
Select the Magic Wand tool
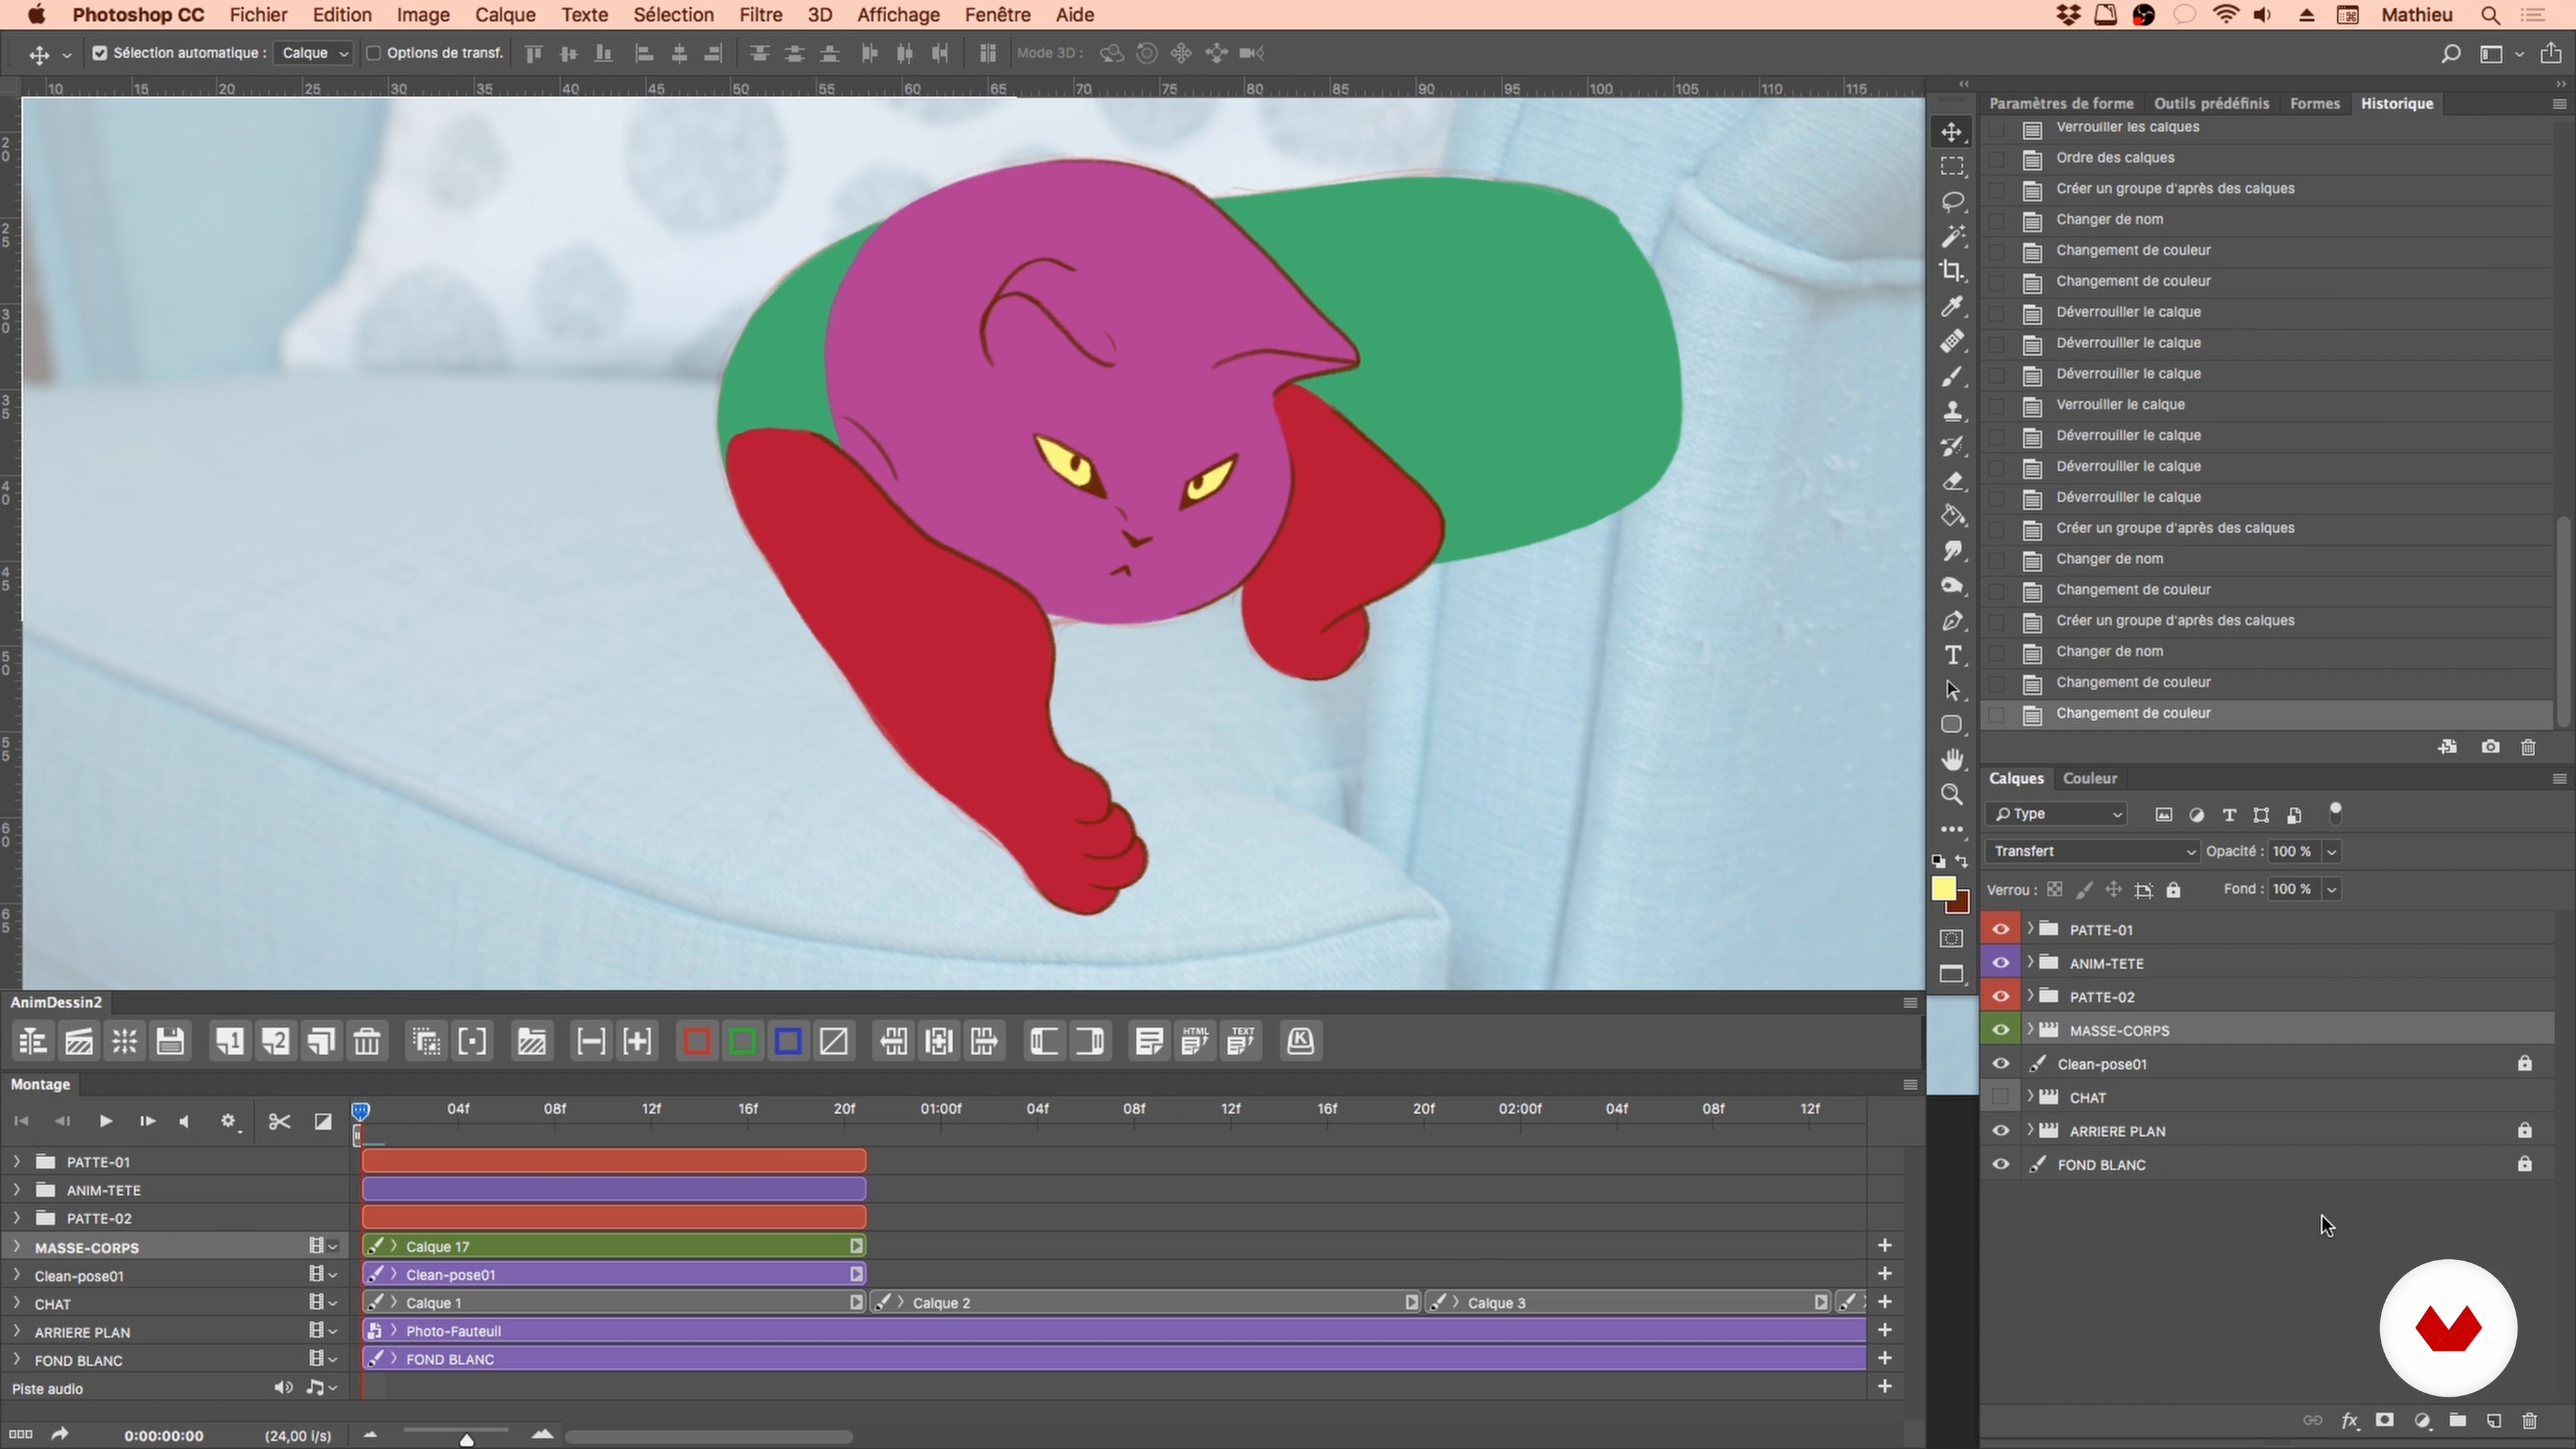pos(1952,237)
